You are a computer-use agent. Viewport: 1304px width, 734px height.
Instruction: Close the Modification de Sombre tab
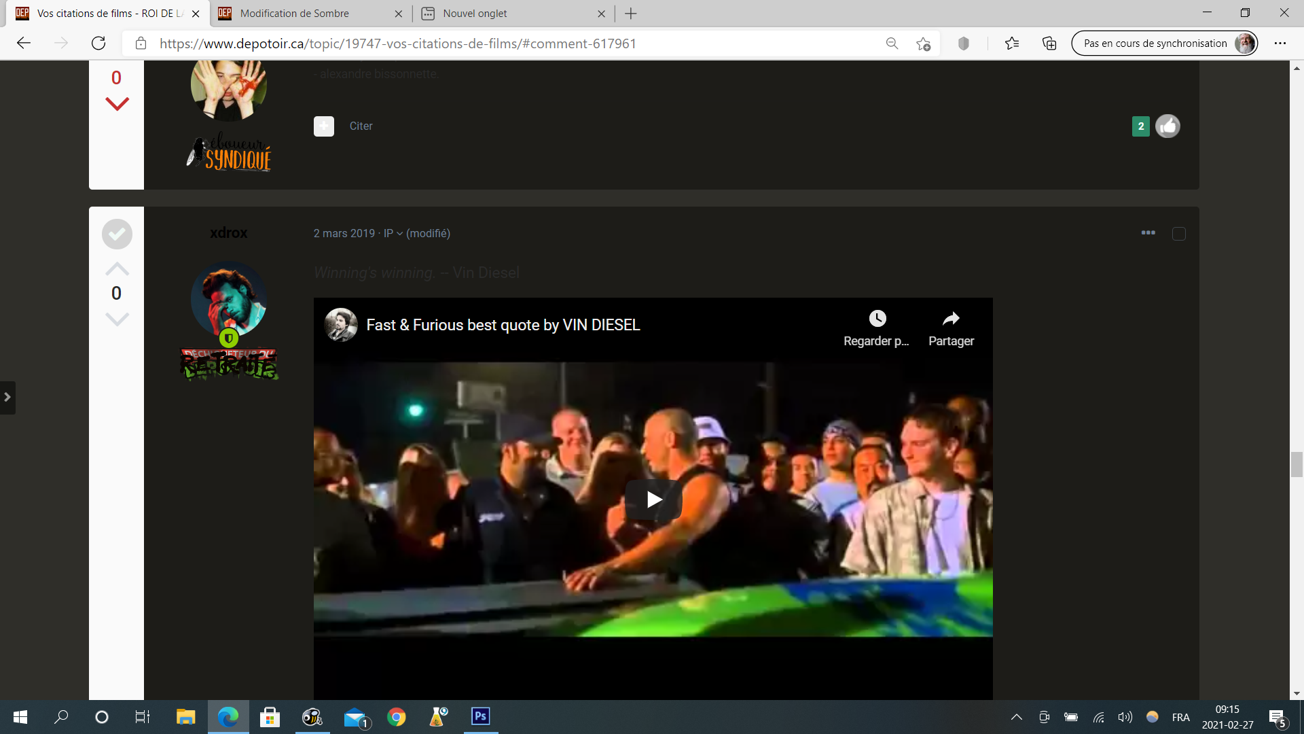click(399, 14)
